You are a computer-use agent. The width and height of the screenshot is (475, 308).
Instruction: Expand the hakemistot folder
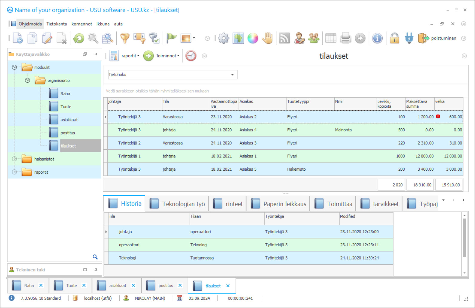(x=14, y=159)
